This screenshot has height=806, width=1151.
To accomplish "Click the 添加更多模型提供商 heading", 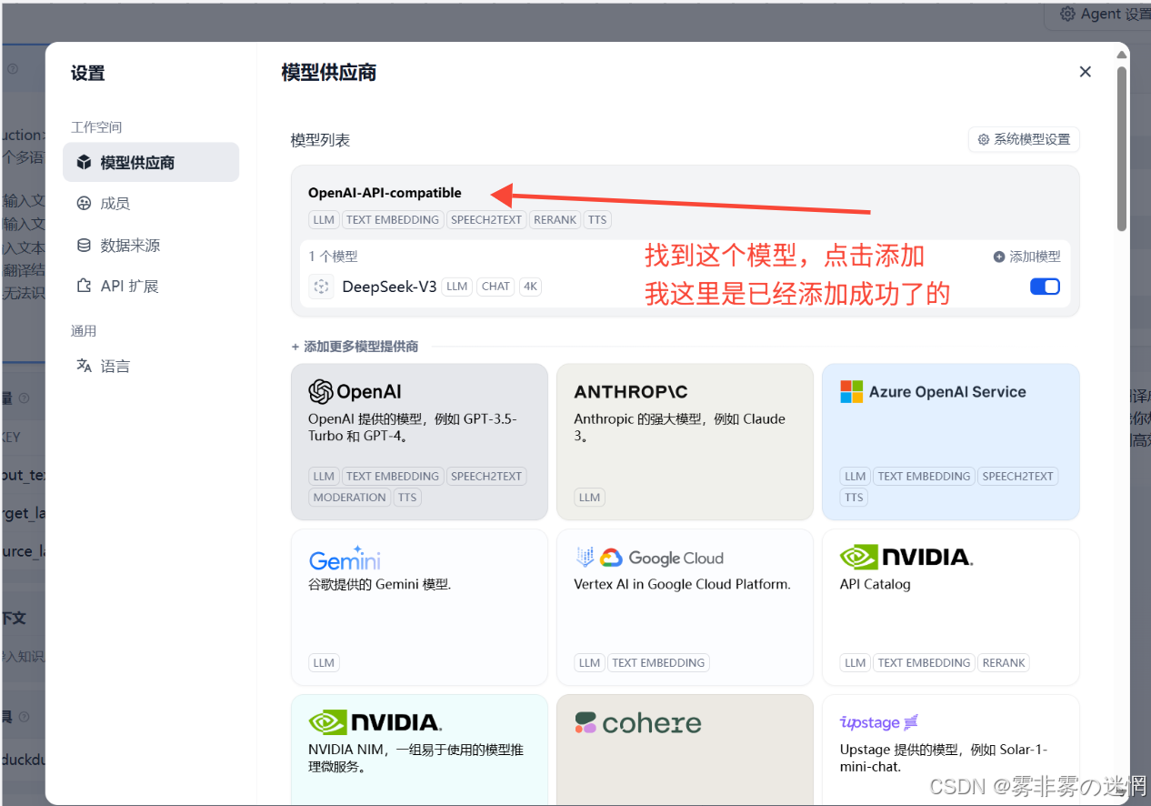I will point(355,347).
